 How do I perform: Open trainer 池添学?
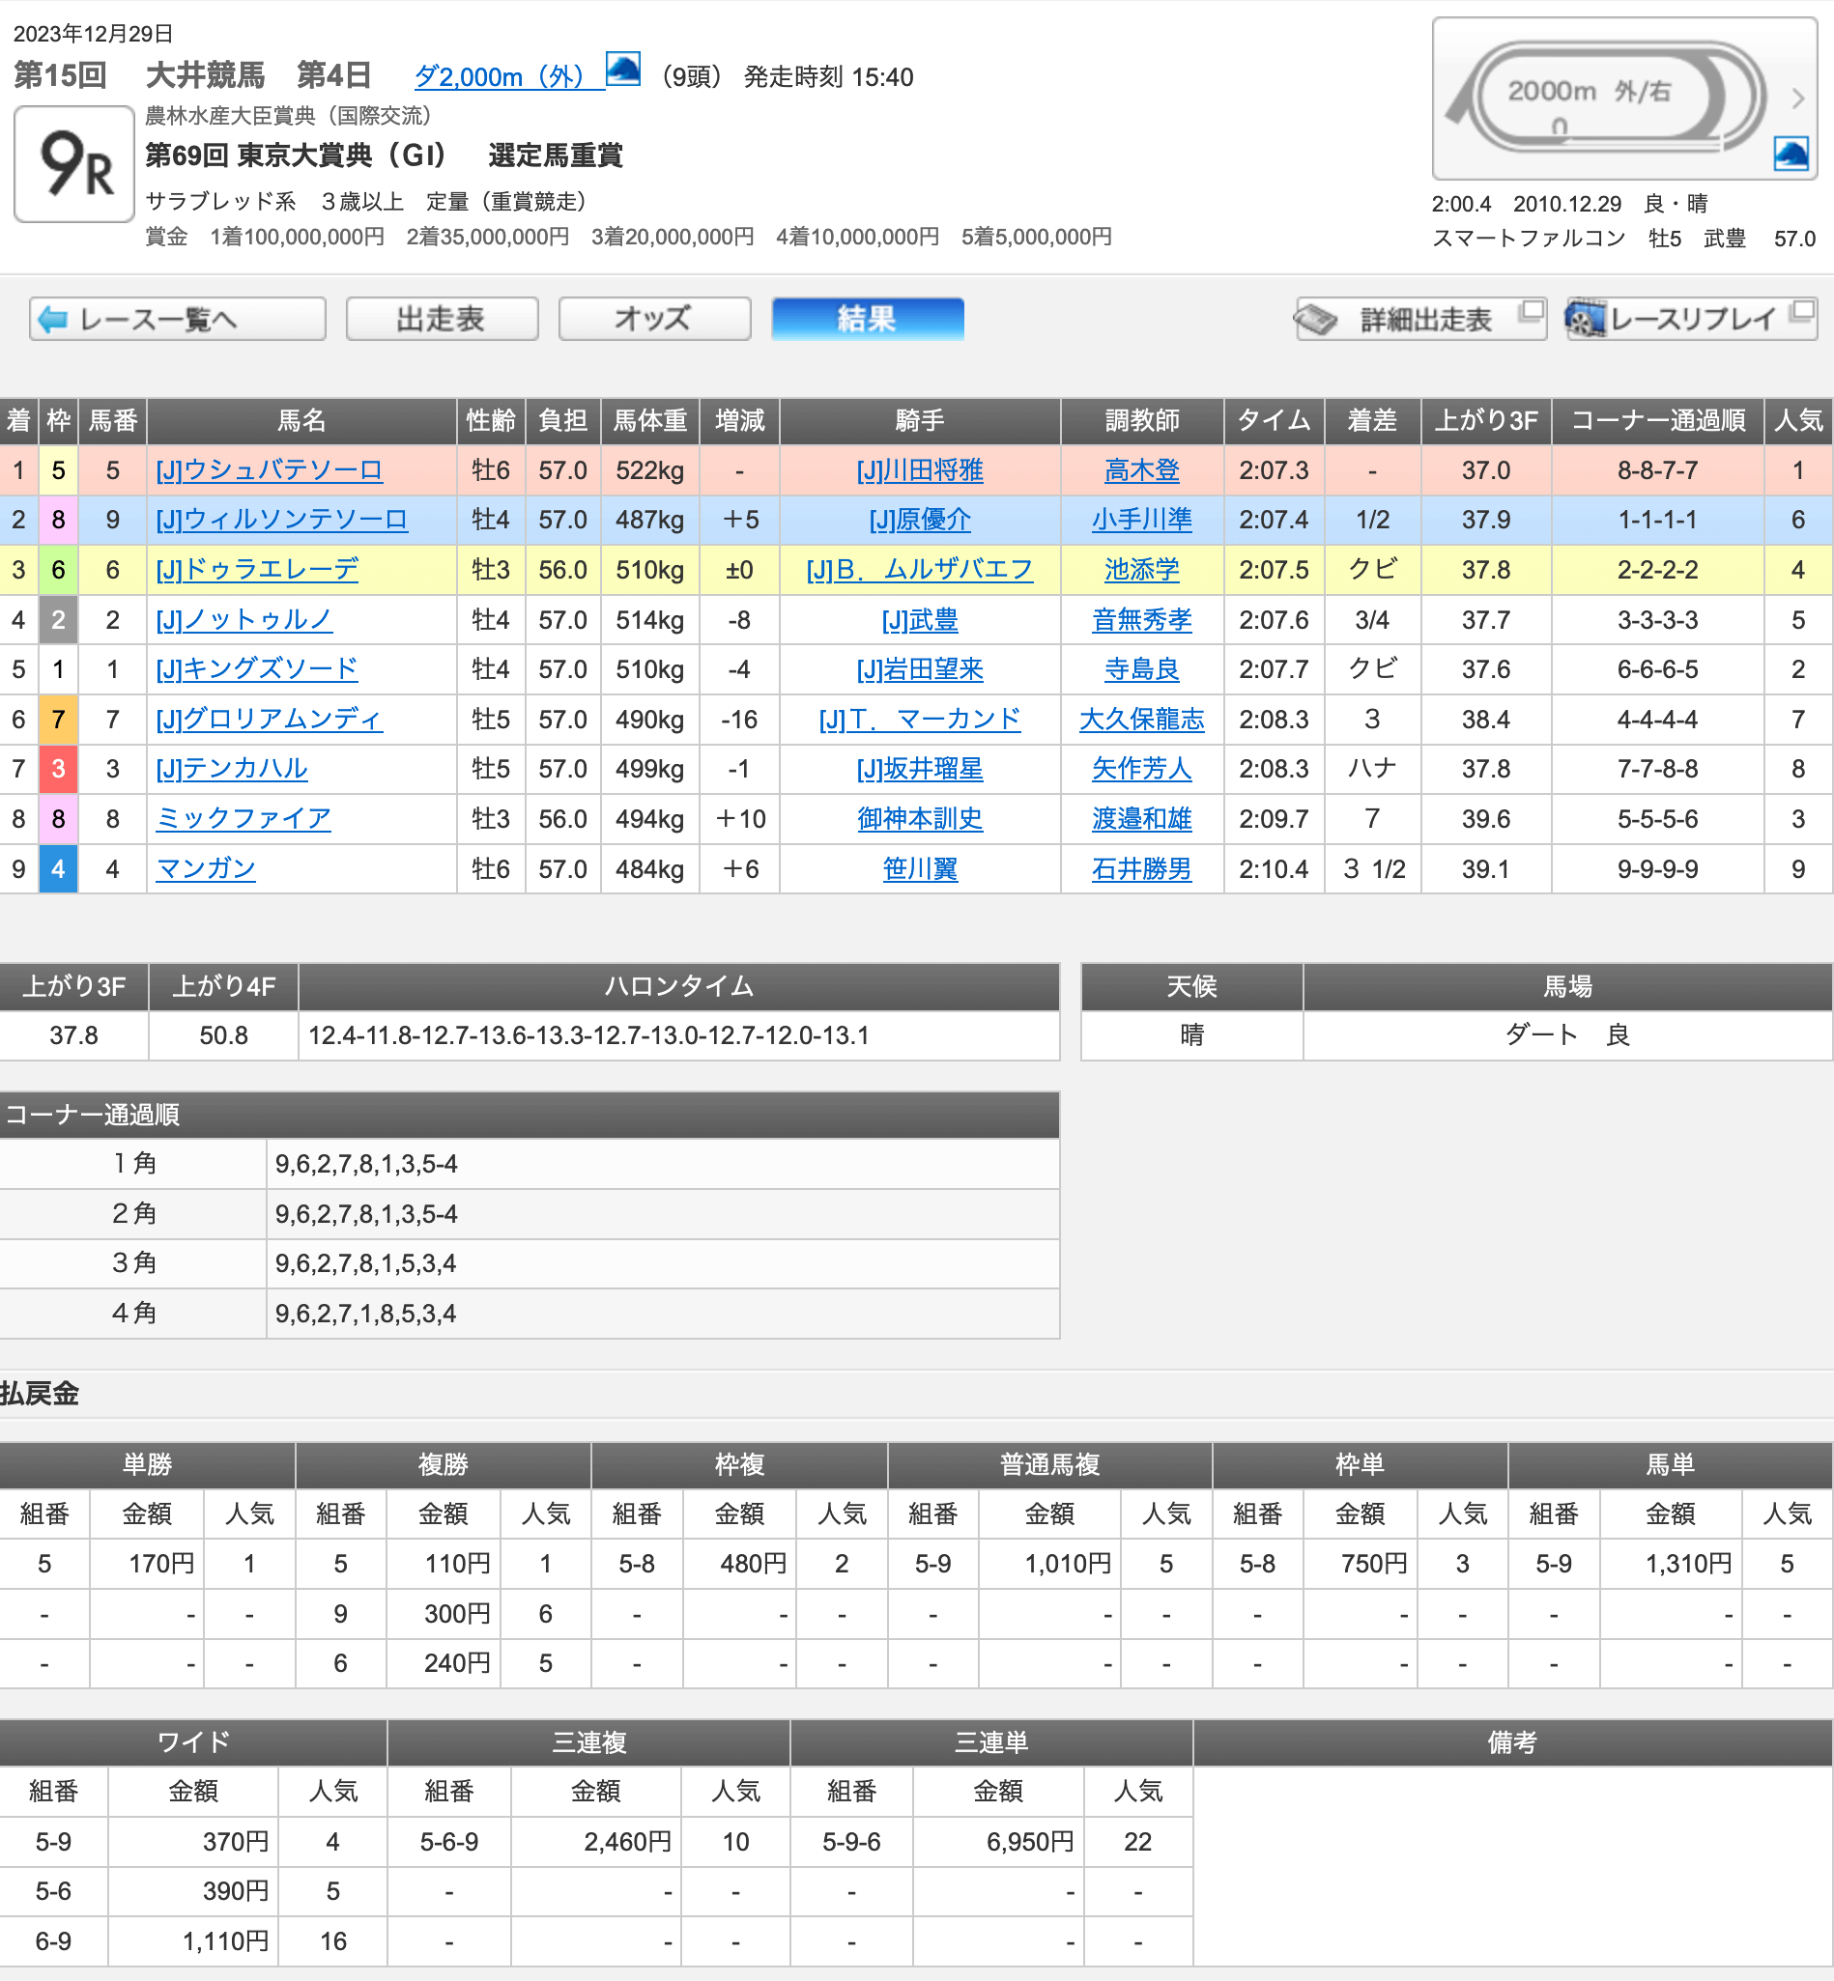click(x=1142, y=570)
